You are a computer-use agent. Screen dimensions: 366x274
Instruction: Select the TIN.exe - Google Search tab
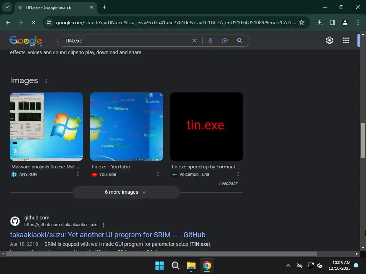[56, 7]
